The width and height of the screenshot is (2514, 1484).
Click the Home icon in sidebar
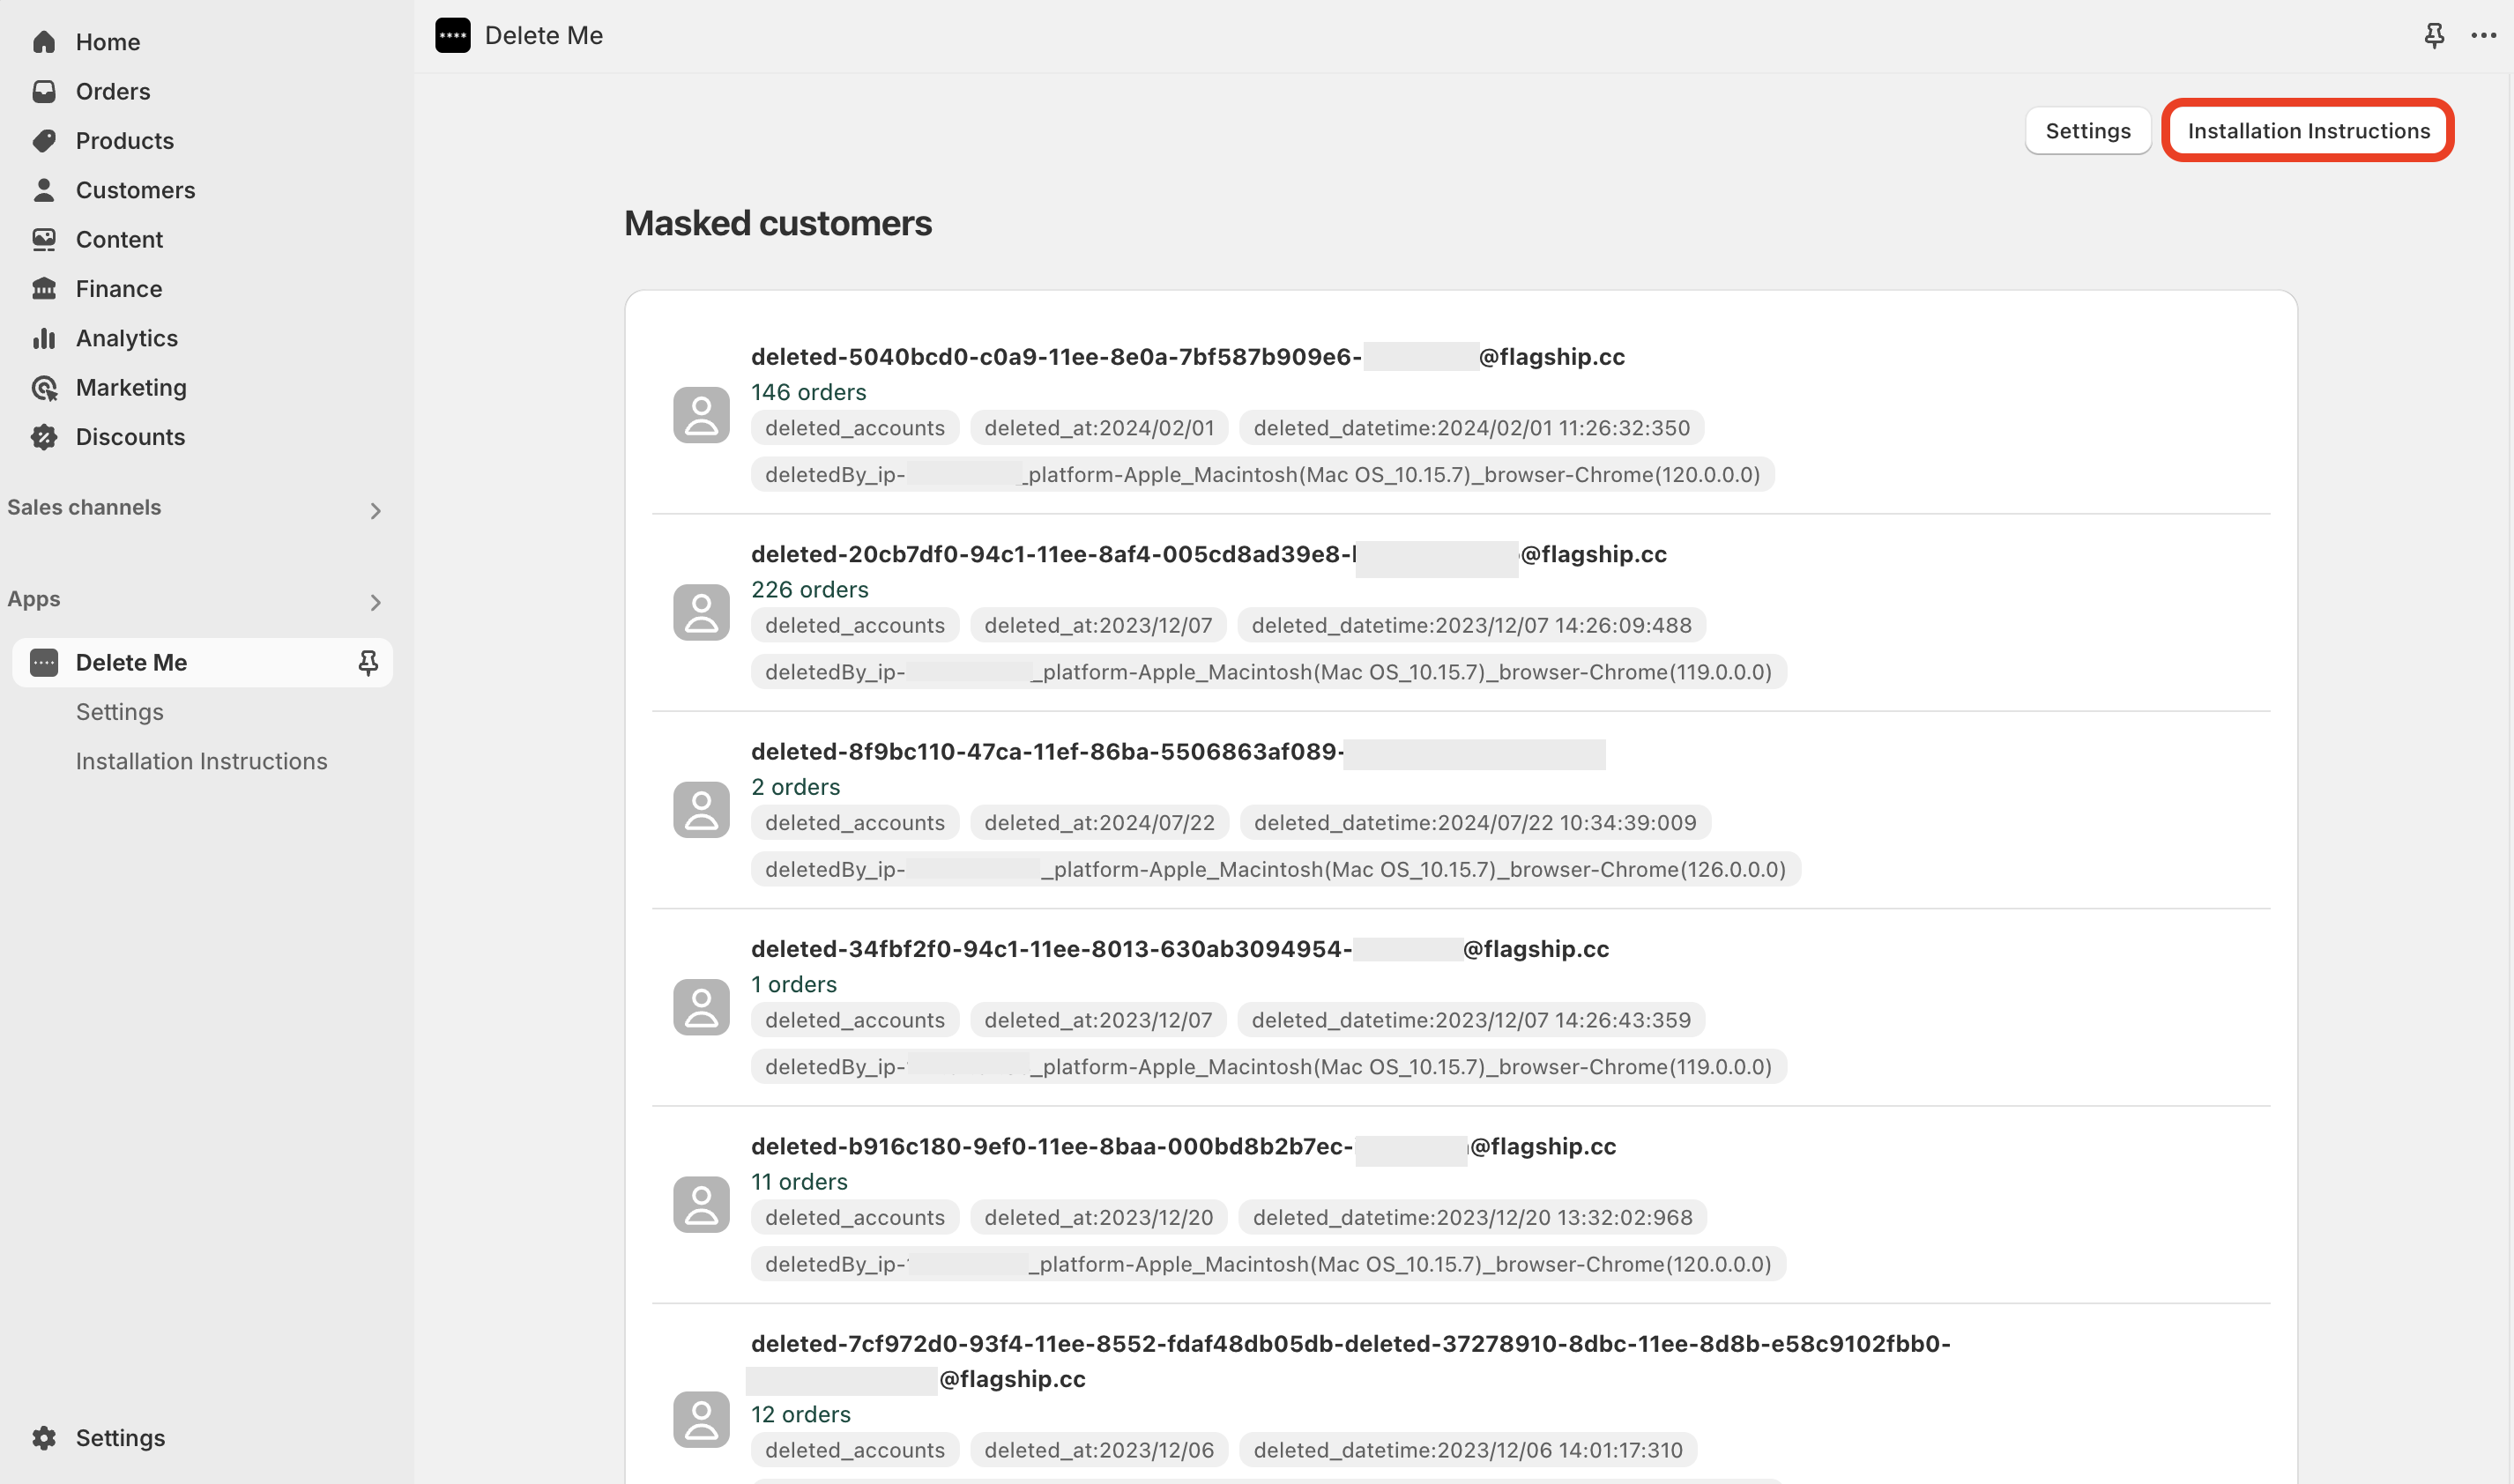44,42
